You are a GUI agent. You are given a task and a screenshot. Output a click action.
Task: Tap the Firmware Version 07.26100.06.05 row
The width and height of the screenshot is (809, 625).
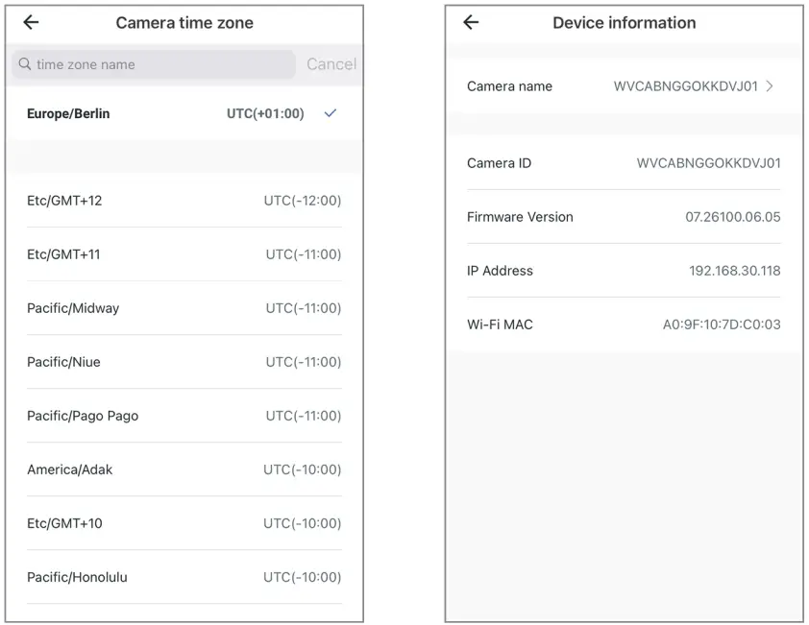click(x=624, y=217)
